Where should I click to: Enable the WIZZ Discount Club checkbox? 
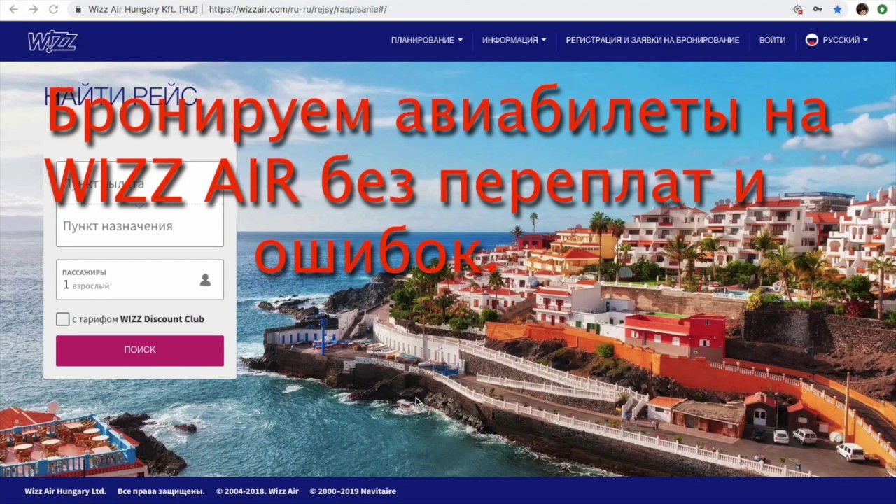[63, 319]
